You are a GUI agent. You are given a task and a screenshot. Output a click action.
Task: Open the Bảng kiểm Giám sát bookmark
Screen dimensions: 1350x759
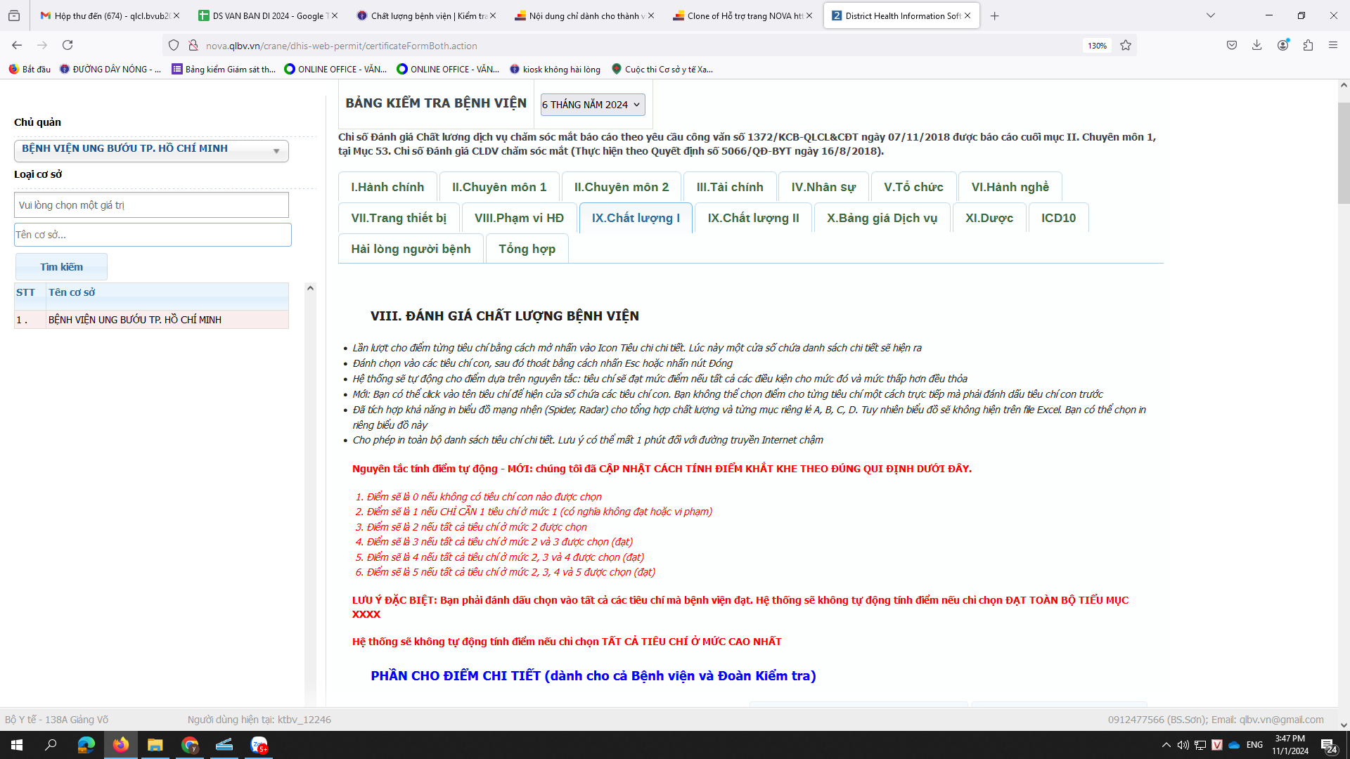(224, 69)
